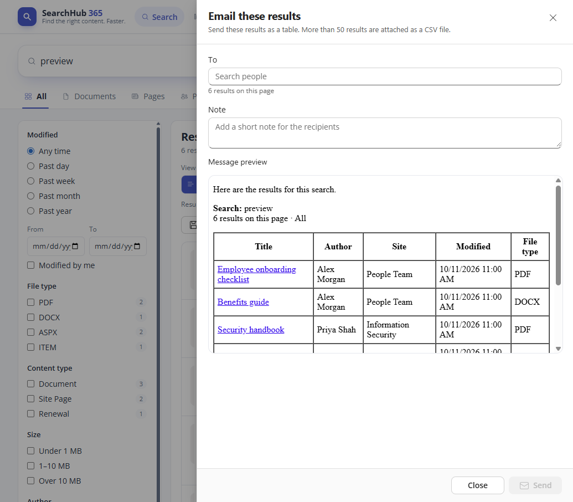Open the Employee onboarding checklist link
Image resolution: width=573 pixels, height=502 pixels.
256,274
